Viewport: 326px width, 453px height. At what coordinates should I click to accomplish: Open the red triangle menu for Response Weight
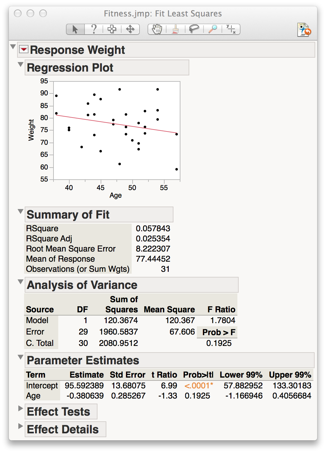tap(24, 49)
